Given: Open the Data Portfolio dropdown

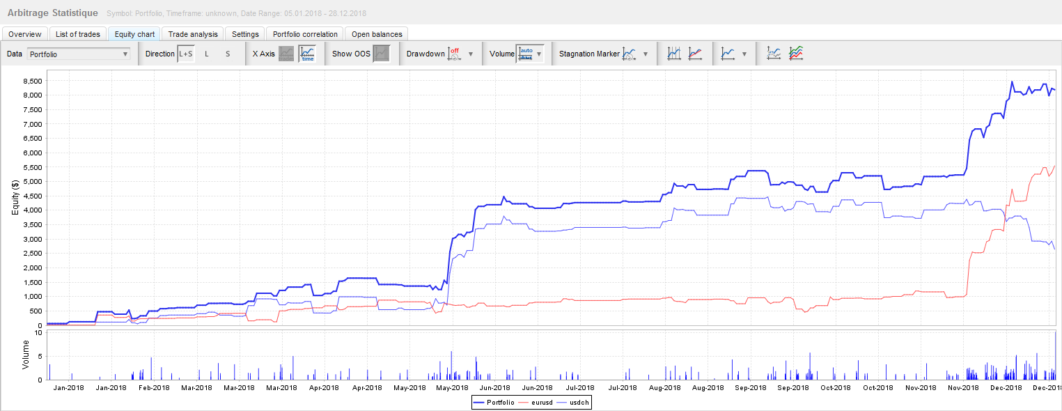Looking at the screenshot, I should point(79,54).
